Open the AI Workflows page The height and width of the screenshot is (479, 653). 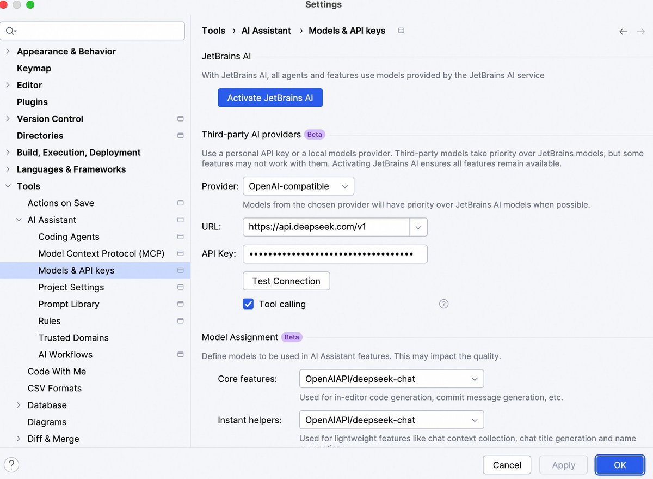tap(65, 354)
